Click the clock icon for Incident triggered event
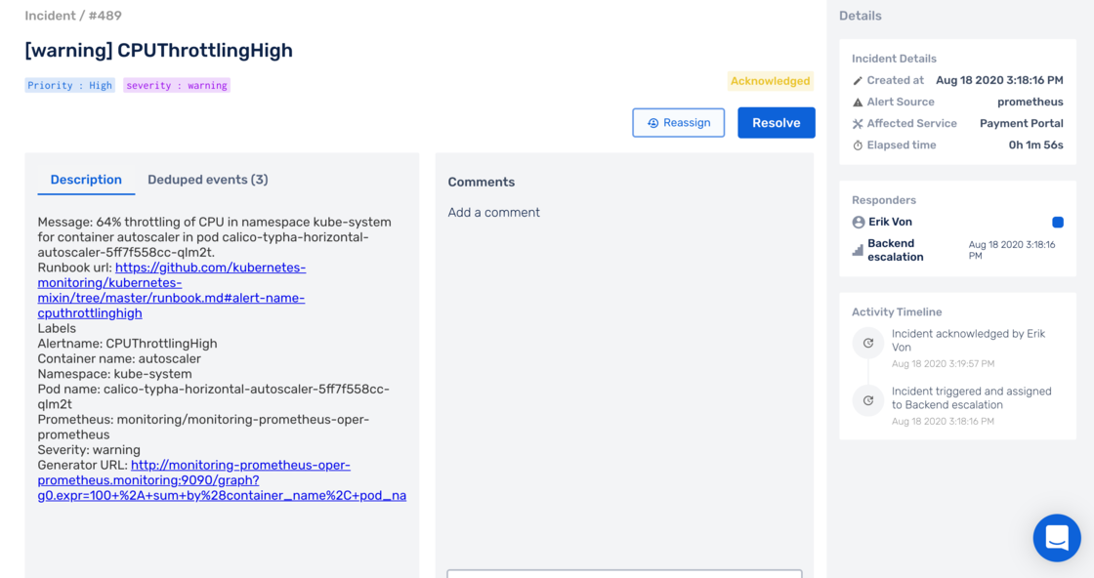Viewport: 1094px width, 578px height. click(x=868, y=401)
